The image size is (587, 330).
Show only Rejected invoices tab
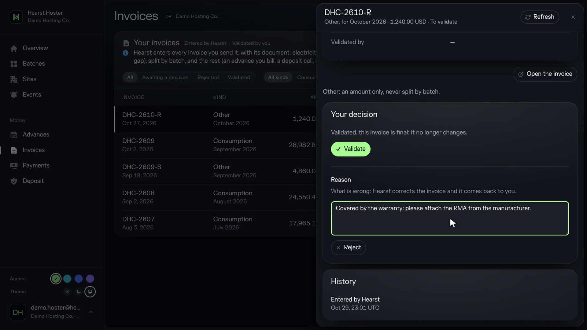(x=208, y=78)
